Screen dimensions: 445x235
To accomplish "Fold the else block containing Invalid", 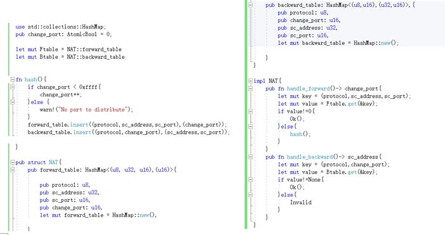I will [251, 195].
